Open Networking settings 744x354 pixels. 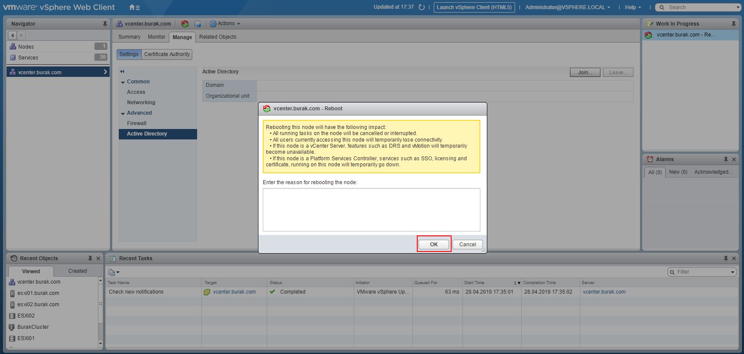(141, 103)
